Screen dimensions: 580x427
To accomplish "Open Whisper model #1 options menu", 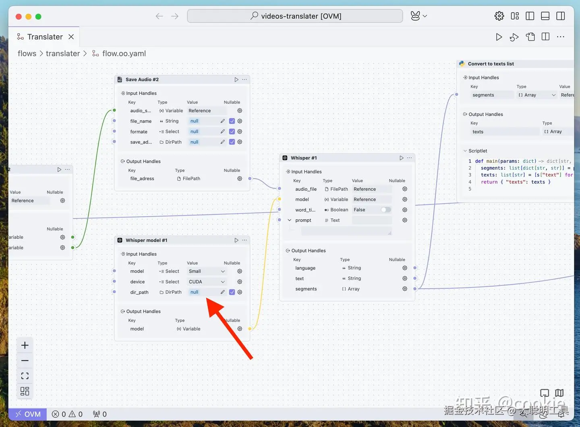I will tap(244, 240).
